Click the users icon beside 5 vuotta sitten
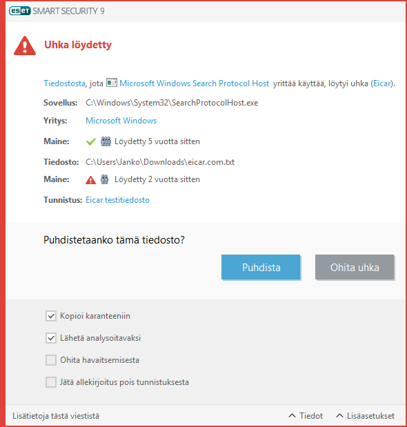 point(106,141)
